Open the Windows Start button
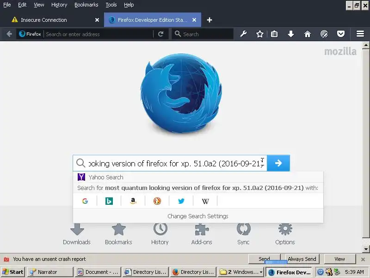370x278 pixels. (x=13, y=272)
